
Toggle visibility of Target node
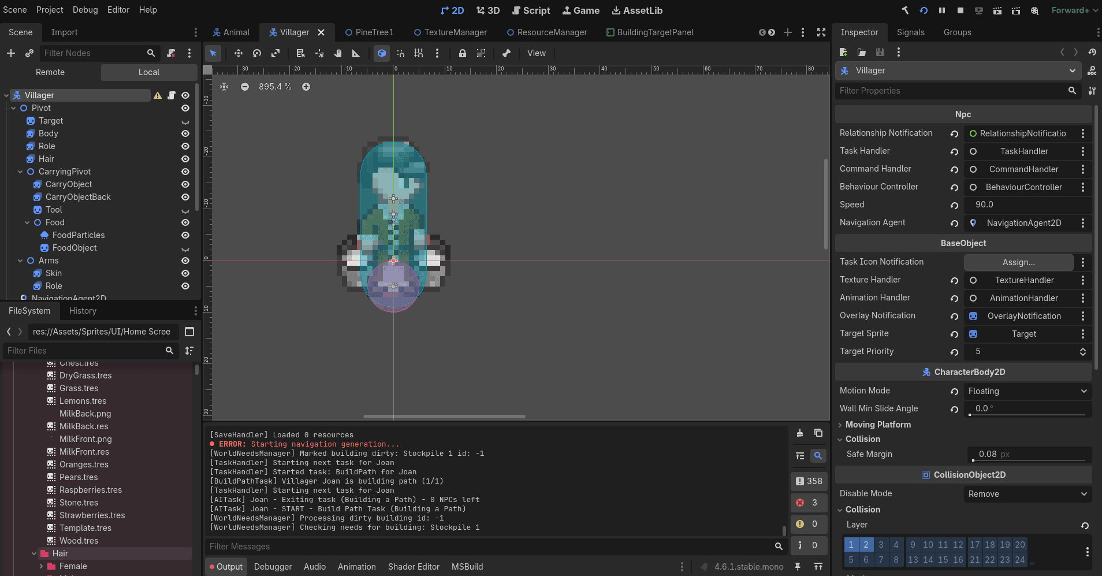[185, 121]
